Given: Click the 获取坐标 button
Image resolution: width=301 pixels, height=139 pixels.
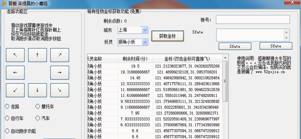Looking at the screenshot, I should click(x=167, y=36).
